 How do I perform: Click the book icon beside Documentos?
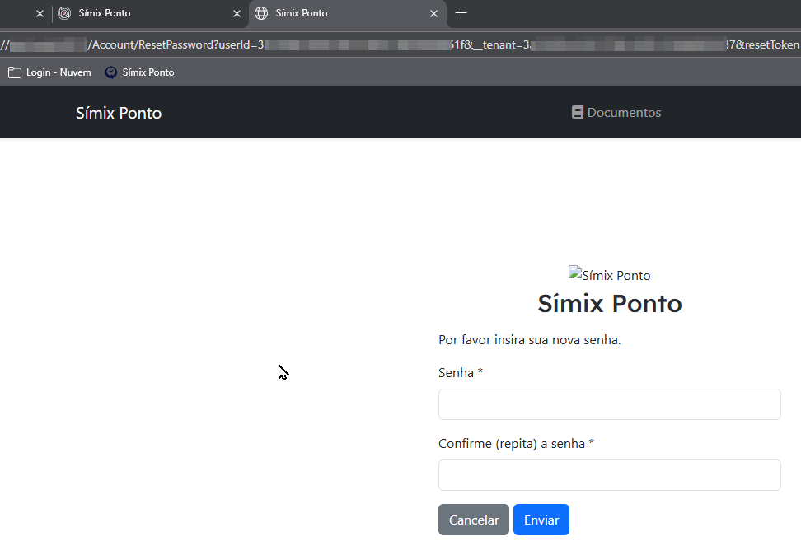pyautogui.click(x=577, y=112)
